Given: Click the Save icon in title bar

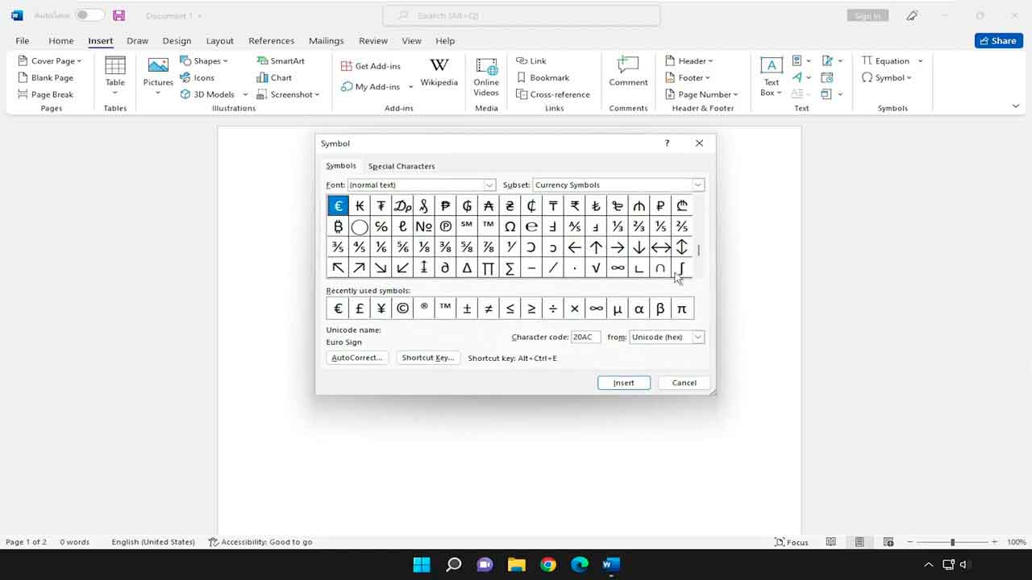Looking at the screenshot, I should pyautogui.click(x=119, y=15).
